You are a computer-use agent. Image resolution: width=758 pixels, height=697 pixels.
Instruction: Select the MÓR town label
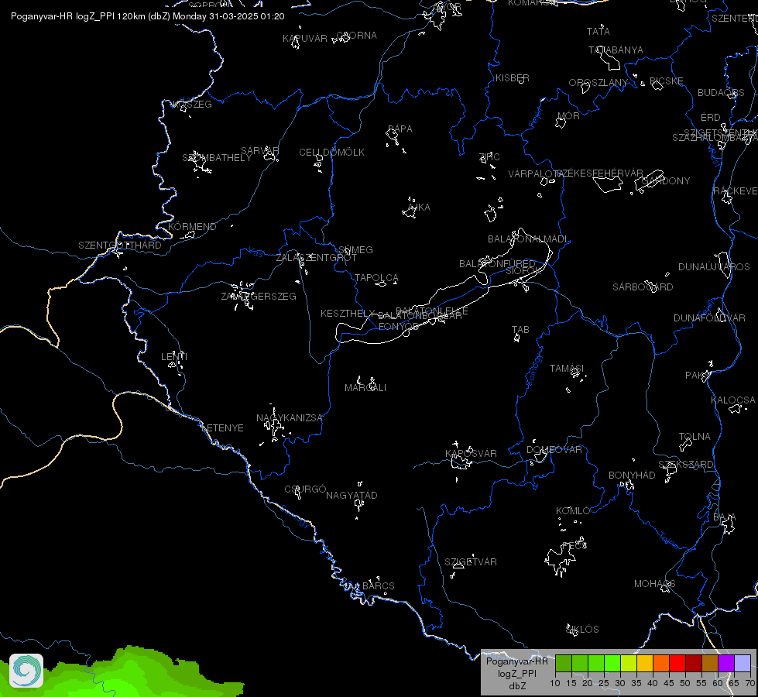568,116
